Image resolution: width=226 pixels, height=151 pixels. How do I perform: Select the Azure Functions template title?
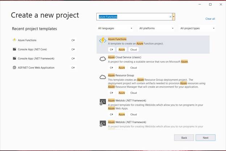117,39
